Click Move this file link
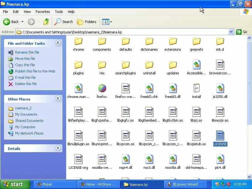The image size is (252, 189). pos(25,59)
